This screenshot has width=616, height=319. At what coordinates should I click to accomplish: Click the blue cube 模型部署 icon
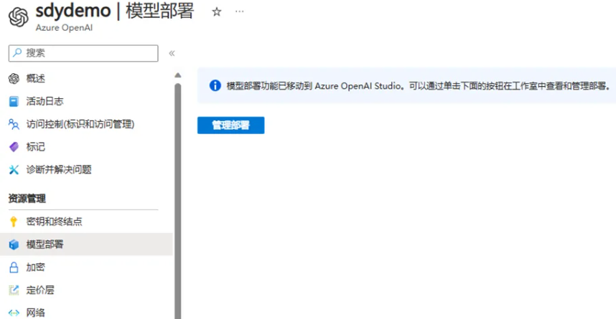[x=14, y=244]
